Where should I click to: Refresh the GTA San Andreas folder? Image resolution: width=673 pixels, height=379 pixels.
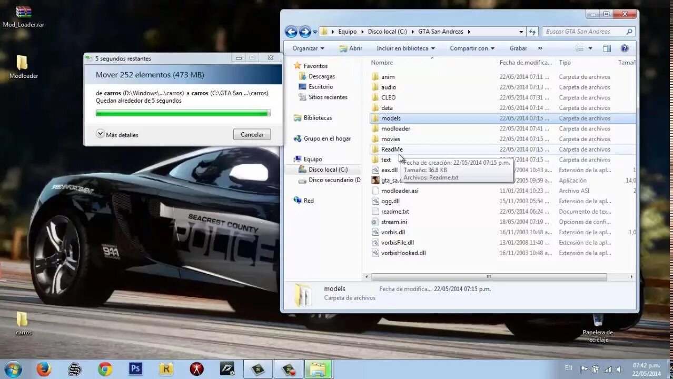[x=532, y=32]
